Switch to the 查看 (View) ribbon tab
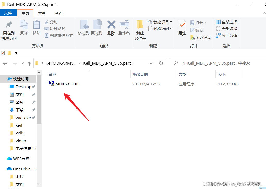Image resolution: width=266 pixels, height=189 pixels. coord(58,13)
